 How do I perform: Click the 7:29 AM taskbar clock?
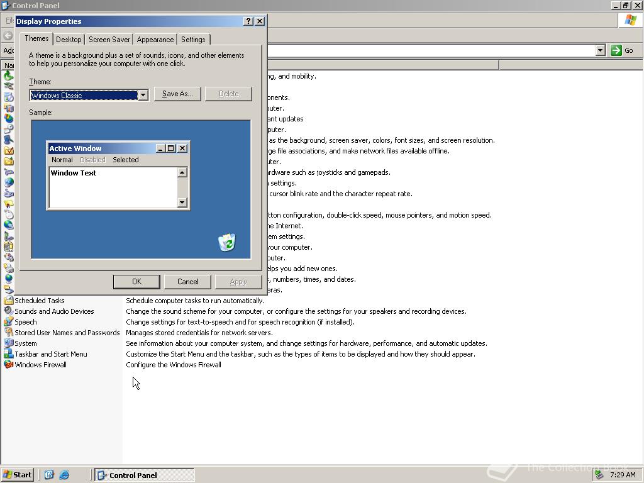tap(623, 475)
